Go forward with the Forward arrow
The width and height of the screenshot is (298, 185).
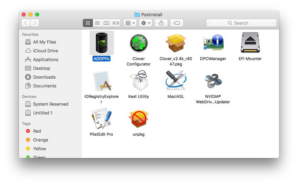[35, 23]
